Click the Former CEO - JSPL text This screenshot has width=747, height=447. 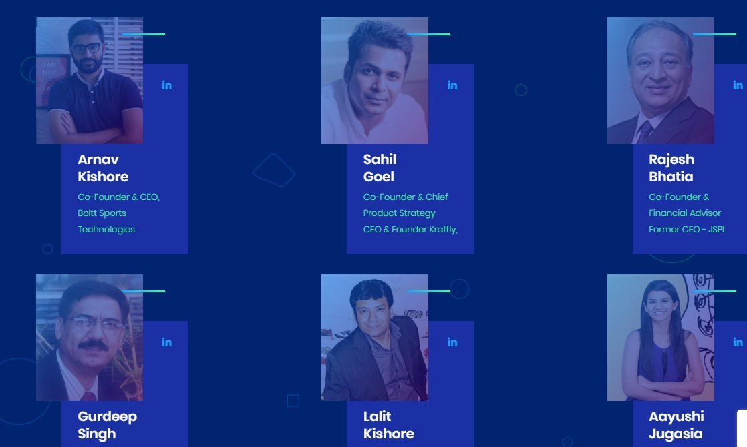click(688, 230)
